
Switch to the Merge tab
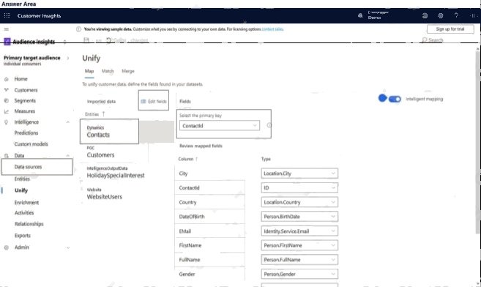(x=128, y=71)
